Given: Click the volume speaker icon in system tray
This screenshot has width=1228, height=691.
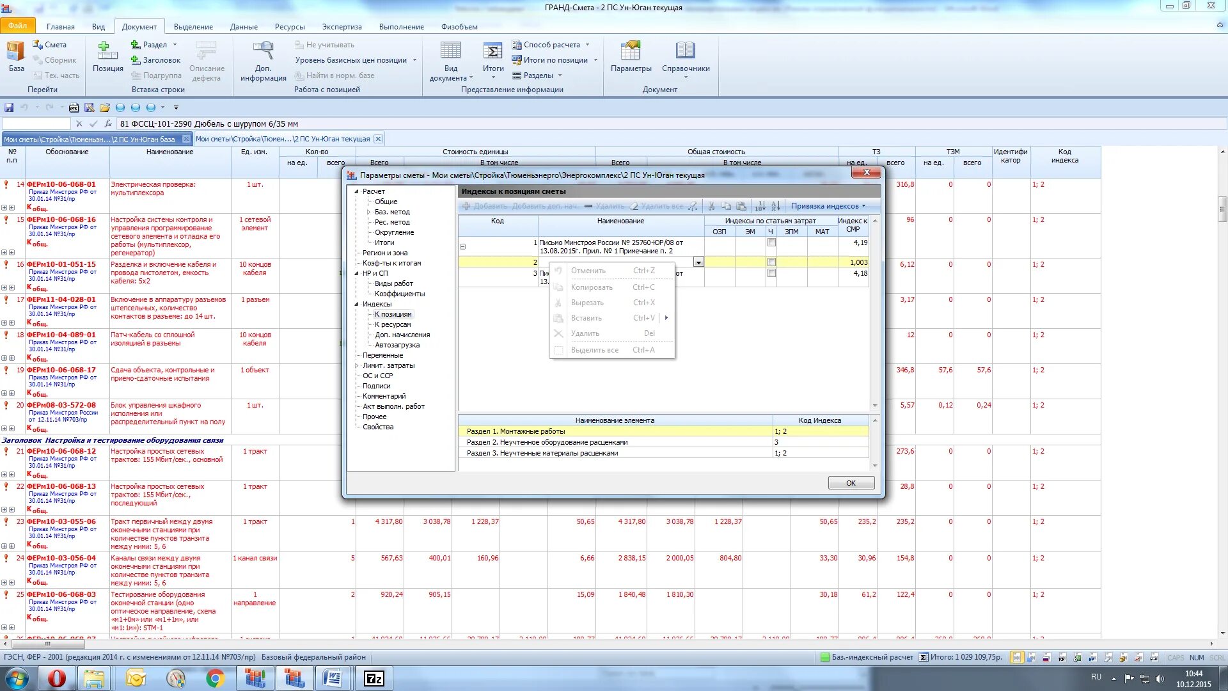Looking at the screenshot, I should [x=1160, y=679].
